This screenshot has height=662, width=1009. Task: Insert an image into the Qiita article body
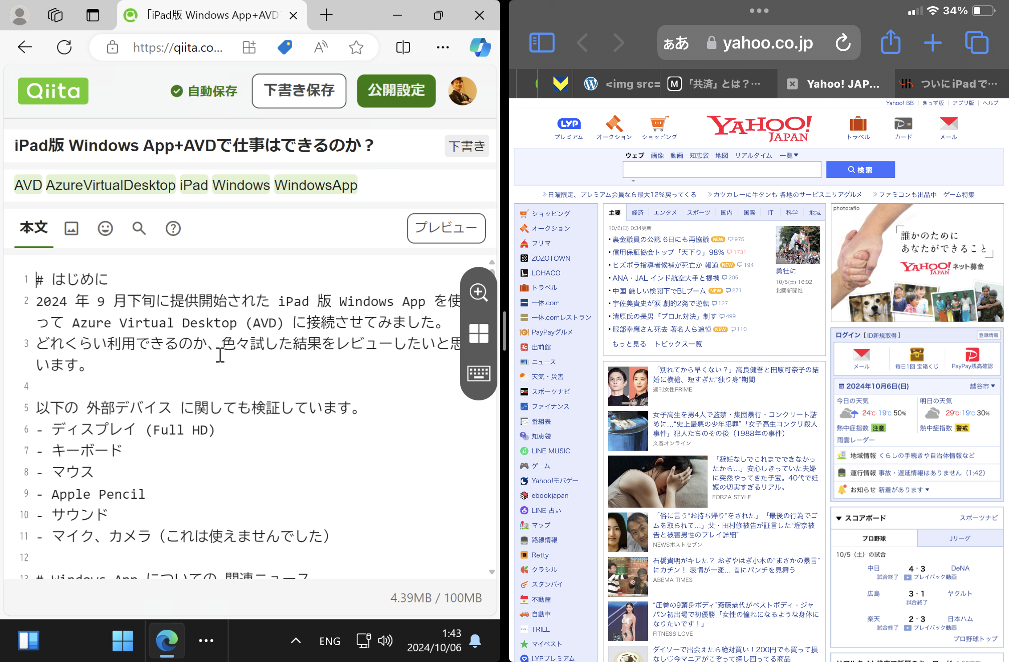tap(71, 228)
